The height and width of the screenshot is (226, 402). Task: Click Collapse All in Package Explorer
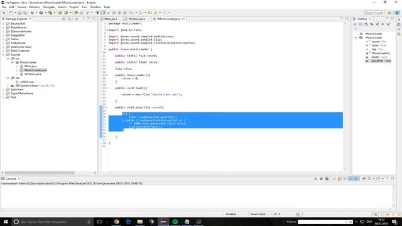[x=64, y=19]
